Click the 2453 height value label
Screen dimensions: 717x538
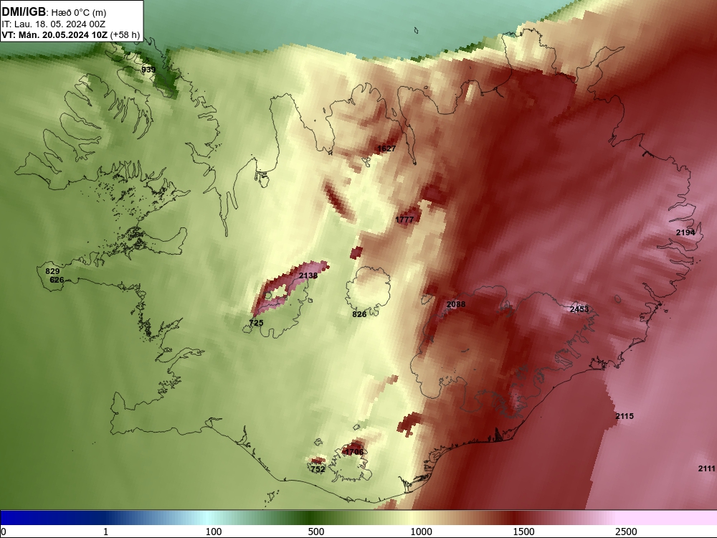click(579, 309)
